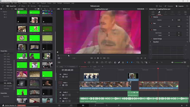
Task: Play in reverse in source viewer
Action: pyautogui.click(x=95, y=58)
